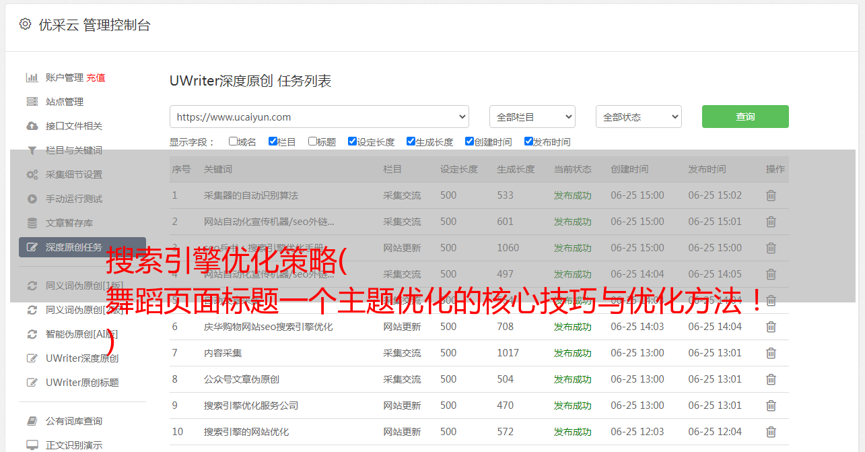Click the 接口文件相关 cloud upload icon

(x=32, y=126)
